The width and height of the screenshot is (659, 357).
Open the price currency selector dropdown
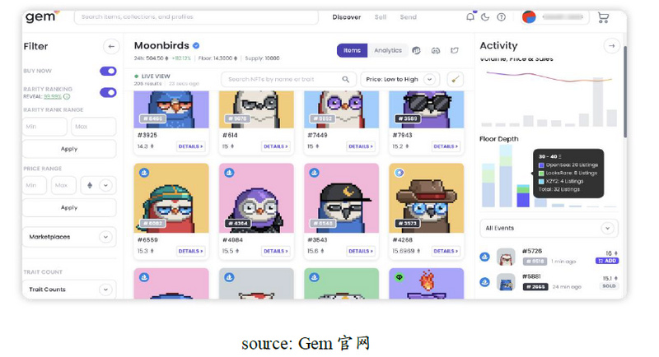[x=97, y=185]
